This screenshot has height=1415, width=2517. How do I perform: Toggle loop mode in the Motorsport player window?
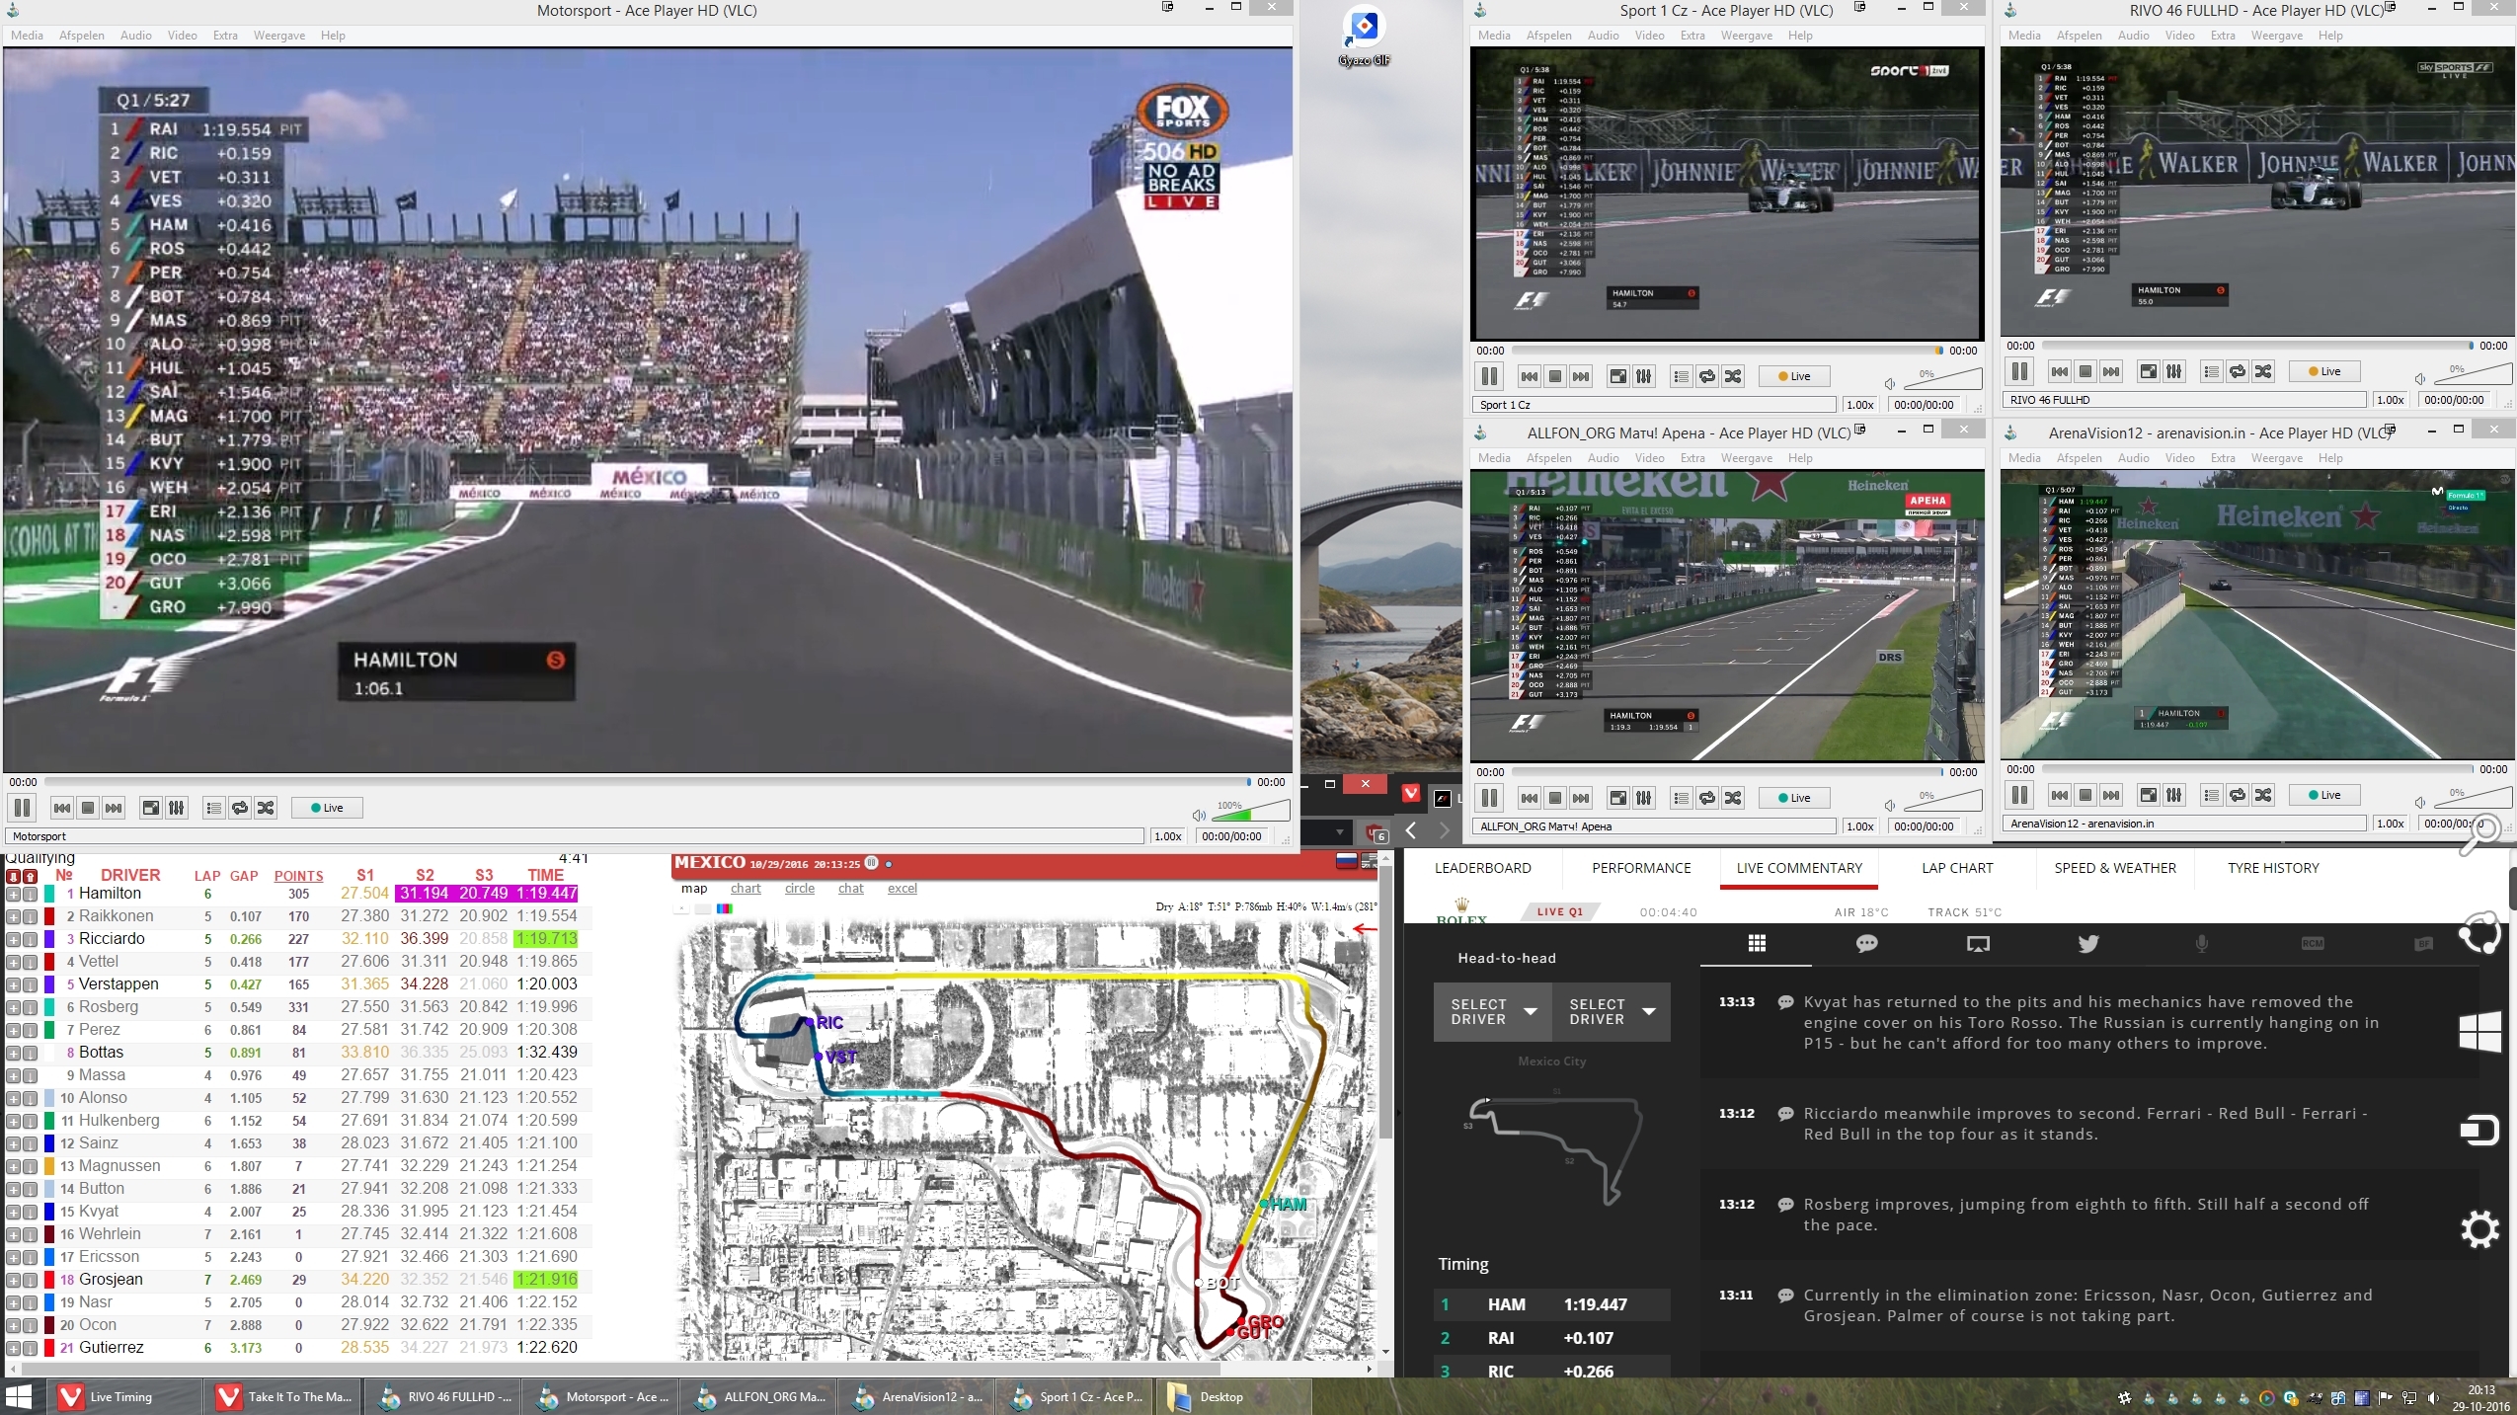tap(240, 808)
